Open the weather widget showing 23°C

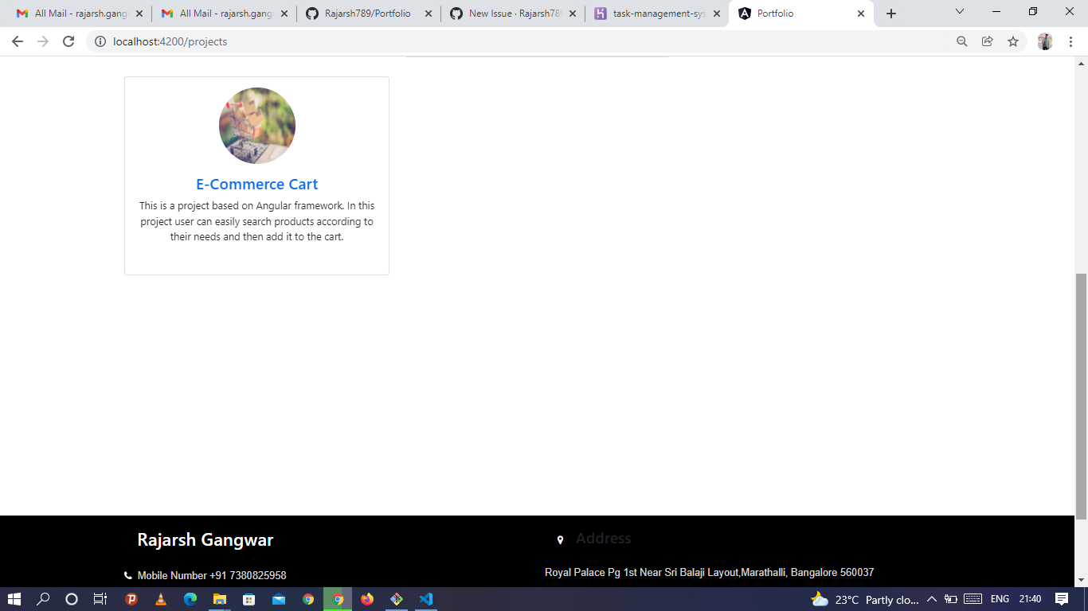865,599
